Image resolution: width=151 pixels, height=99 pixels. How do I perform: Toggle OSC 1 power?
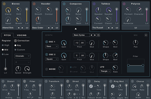pos(47,42)
